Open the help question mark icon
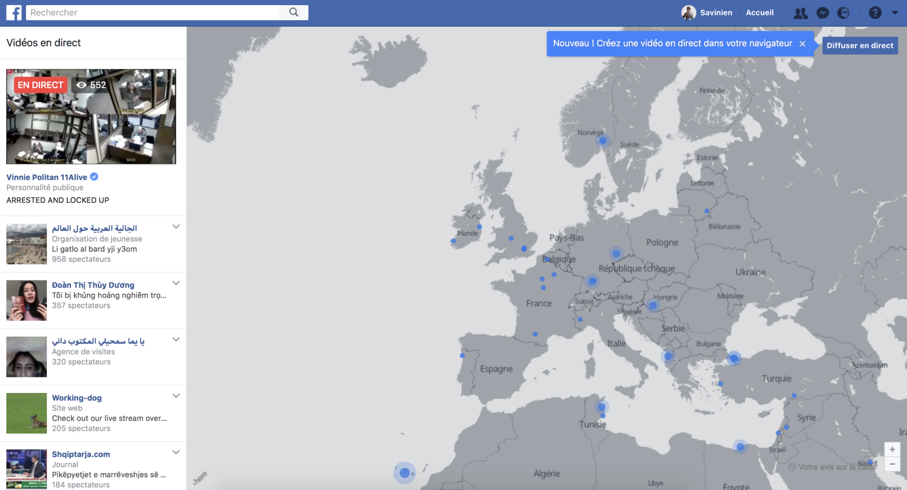 pos(875,13)
